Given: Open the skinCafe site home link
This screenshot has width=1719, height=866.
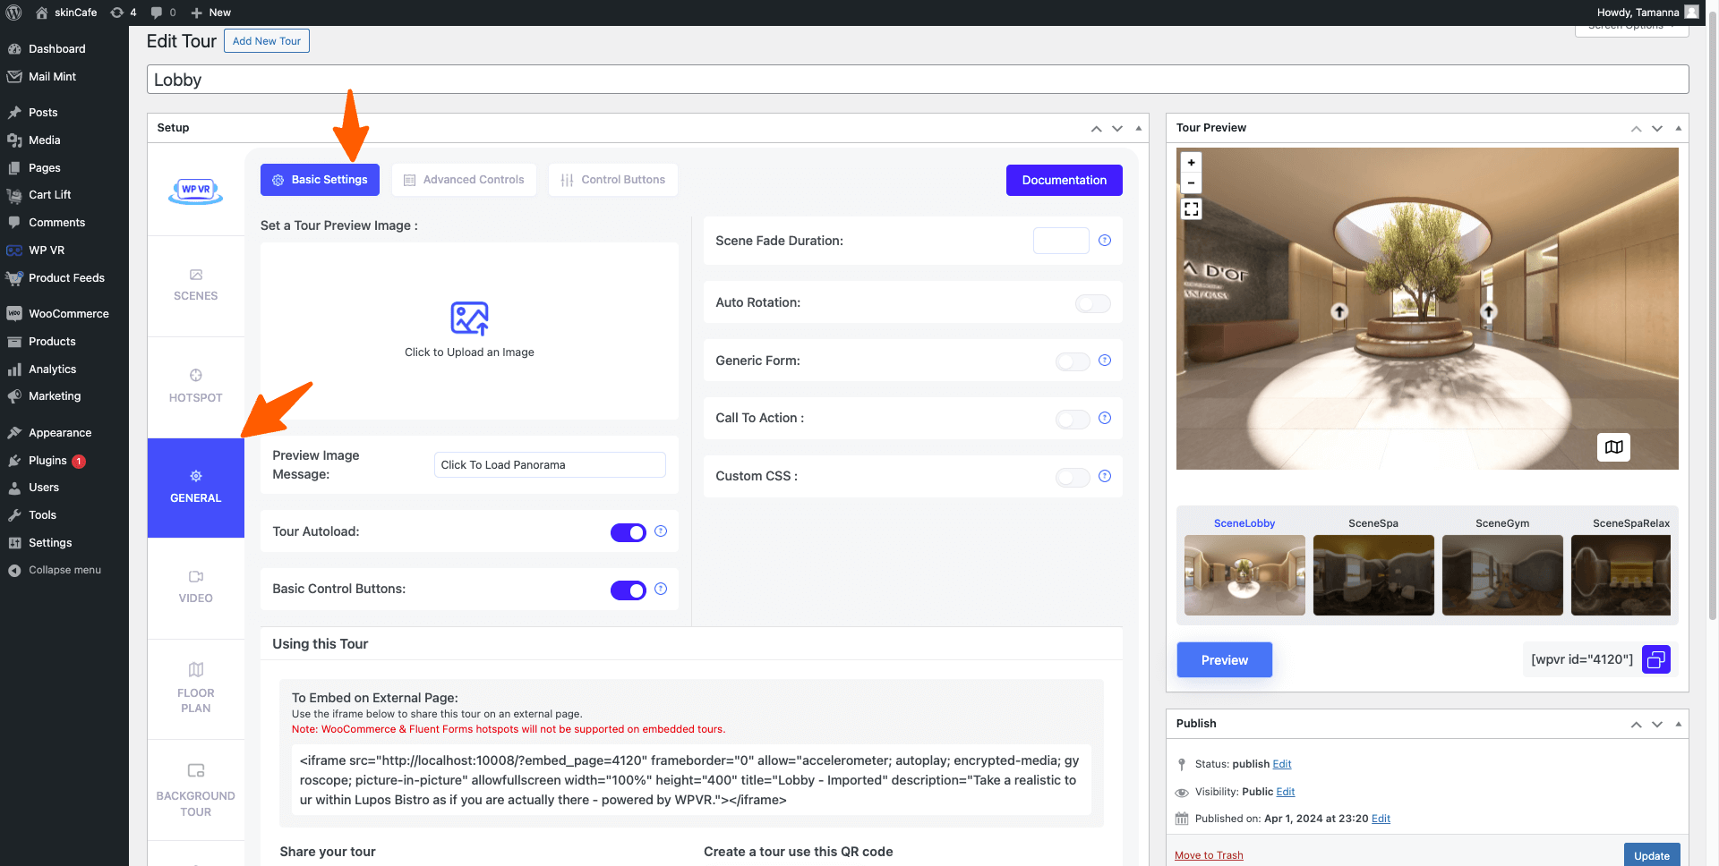Looking at the screenshot, I should tap(66, 13).
